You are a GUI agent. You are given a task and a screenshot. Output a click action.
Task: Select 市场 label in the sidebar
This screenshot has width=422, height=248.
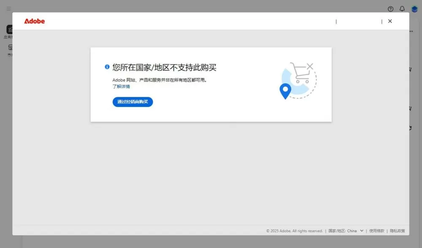tap(9, 54)
